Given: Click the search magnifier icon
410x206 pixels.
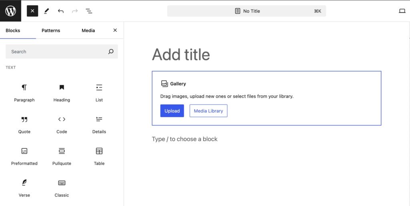Looking at the screenshot, I should pos(111,52).
